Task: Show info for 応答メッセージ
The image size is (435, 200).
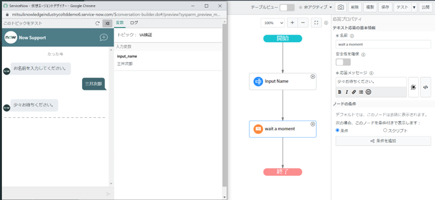Action: point(371,73)
